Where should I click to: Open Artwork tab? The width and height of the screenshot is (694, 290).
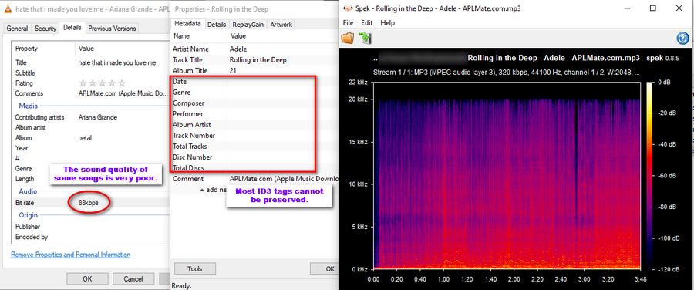point(281,25)
